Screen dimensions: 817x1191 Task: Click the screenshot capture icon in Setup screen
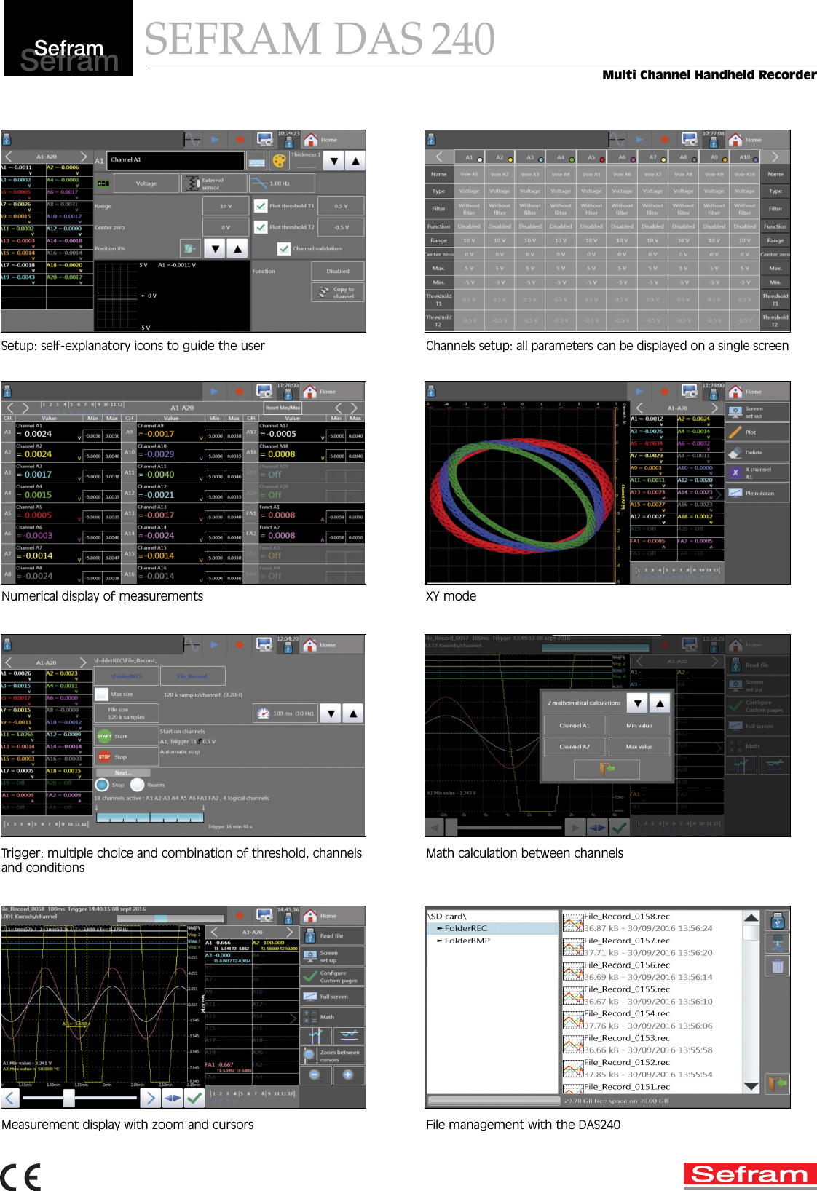pyautogui.click(x=265, y=139)
